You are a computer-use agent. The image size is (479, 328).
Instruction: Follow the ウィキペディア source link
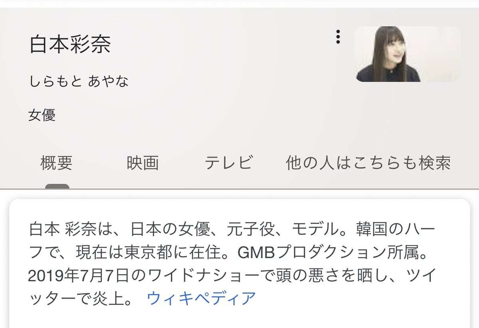(x=201, y=298)
